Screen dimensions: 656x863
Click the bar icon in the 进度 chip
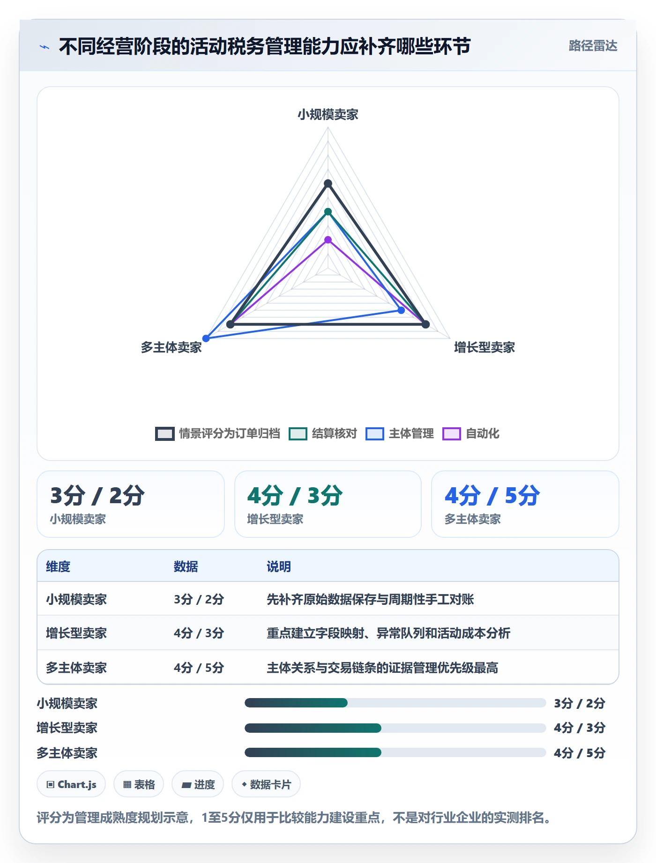click(186, 785)
